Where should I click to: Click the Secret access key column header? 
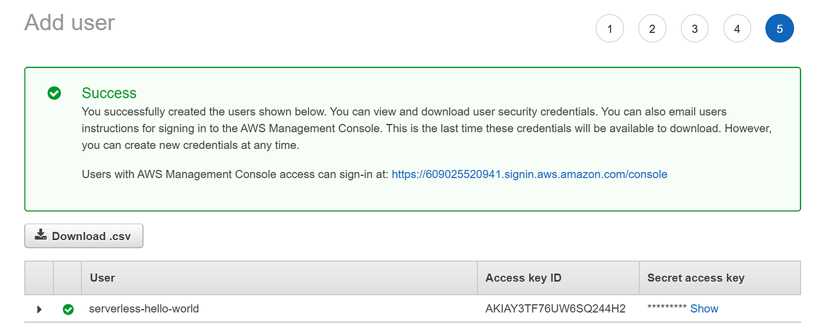click(x=695, y=278)
